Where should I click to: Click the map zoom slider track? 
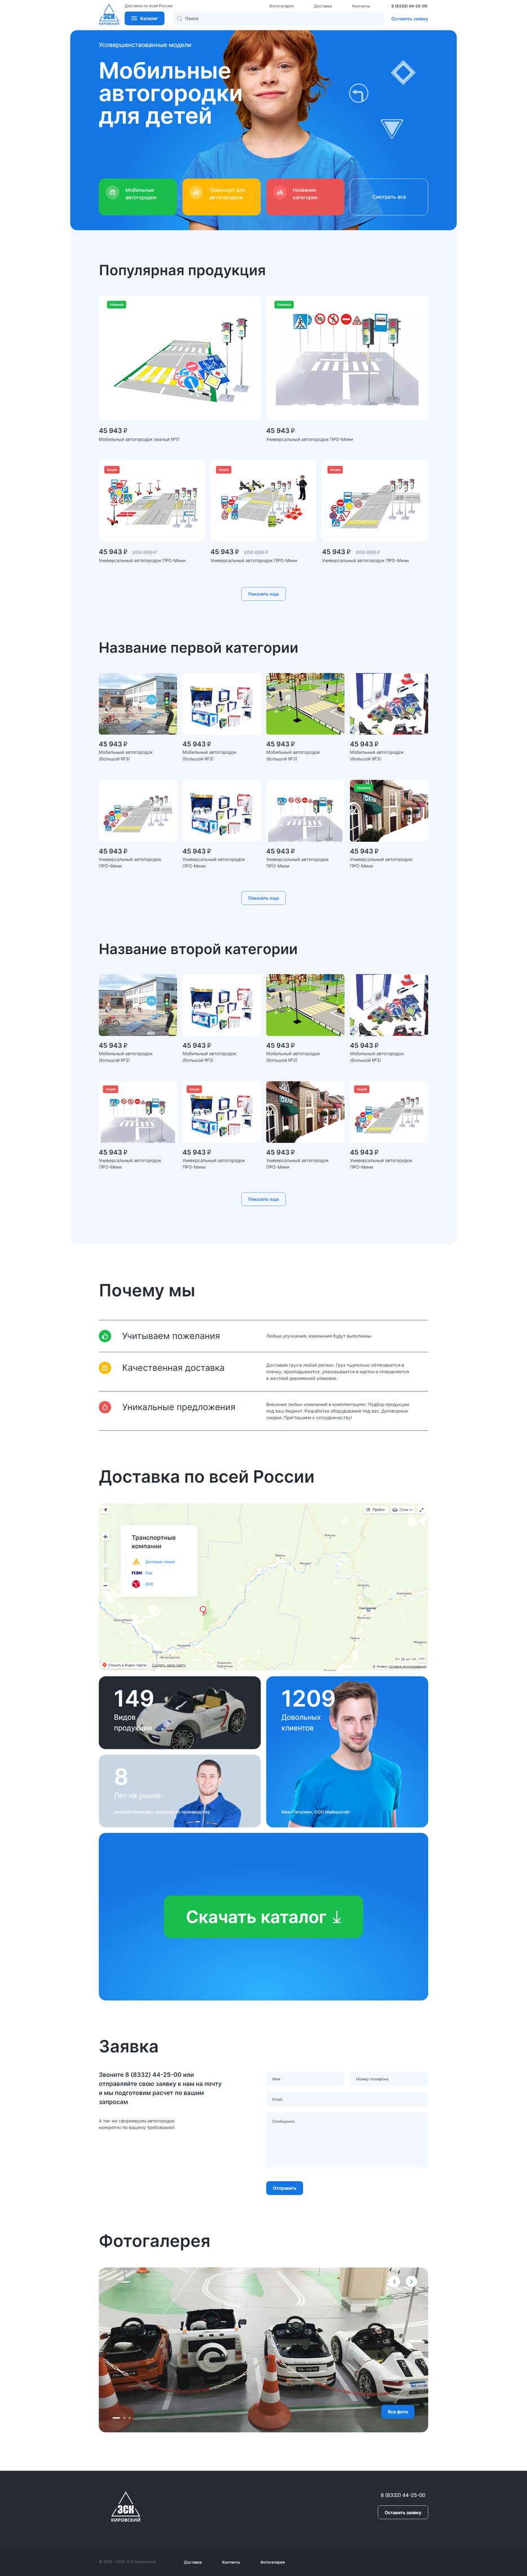coord(105,1561)
